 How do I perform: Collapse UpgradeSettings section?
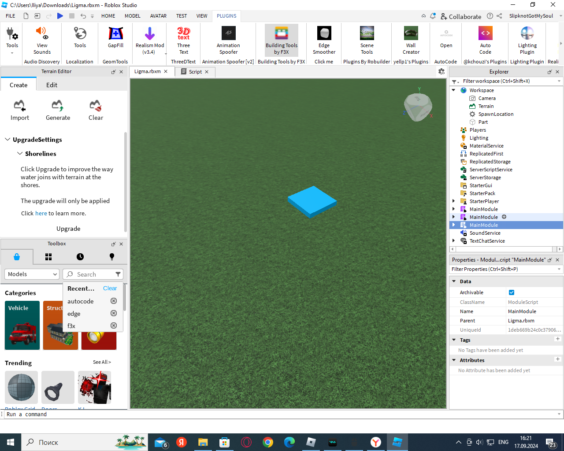click(x=7, y=140)
